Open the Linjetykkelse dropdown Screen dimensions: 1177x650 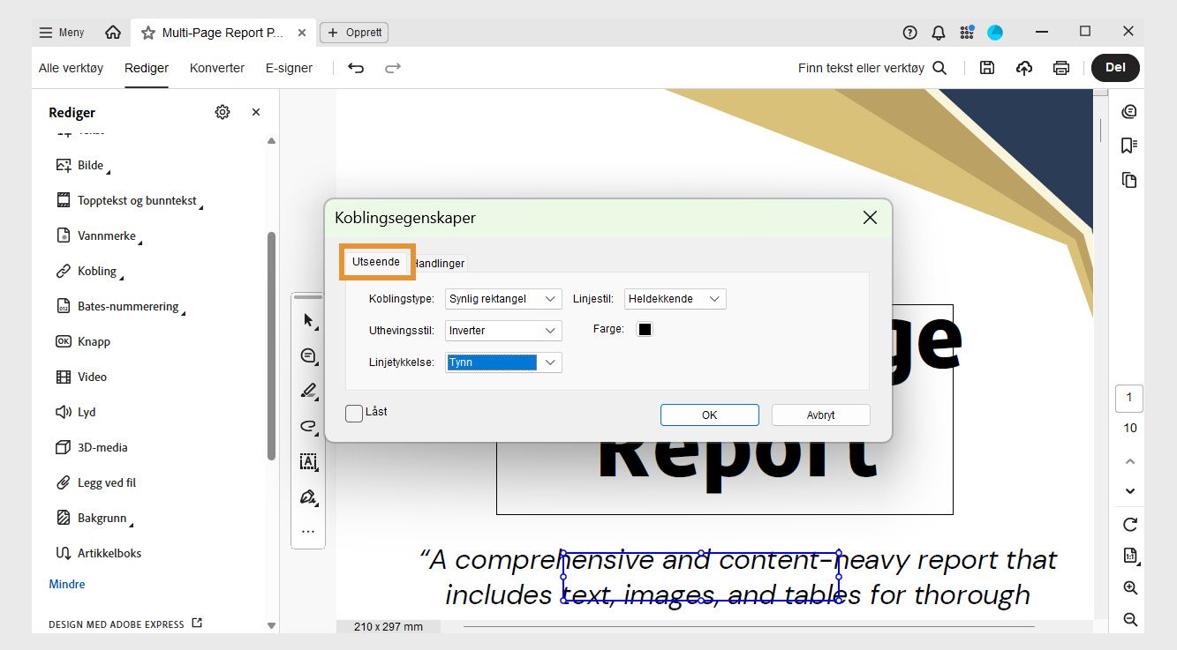[x=503, y=362]
